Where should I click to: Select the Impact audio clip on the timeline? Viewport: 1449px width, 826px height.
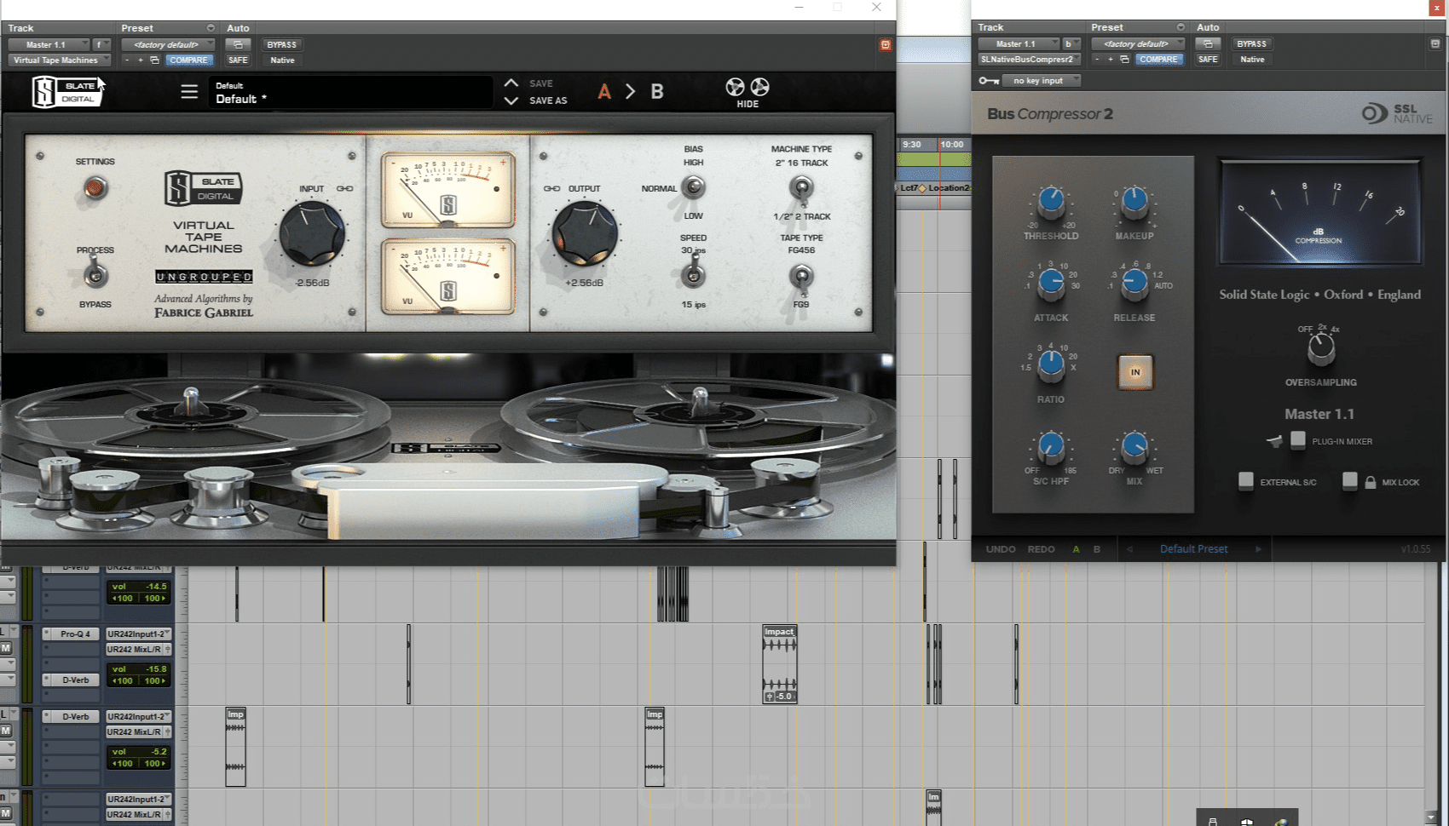click(x=779, y=664)
